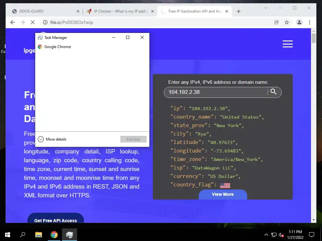This screenshot has width=322, height=241.
Task: Click View More button
Action: [x=223, y=194]
